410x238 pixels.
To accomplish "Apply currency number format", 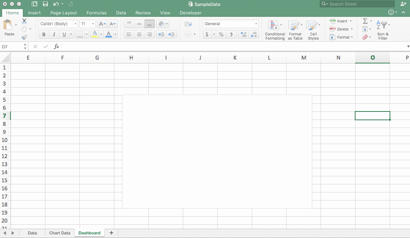I will click(207, 34).
